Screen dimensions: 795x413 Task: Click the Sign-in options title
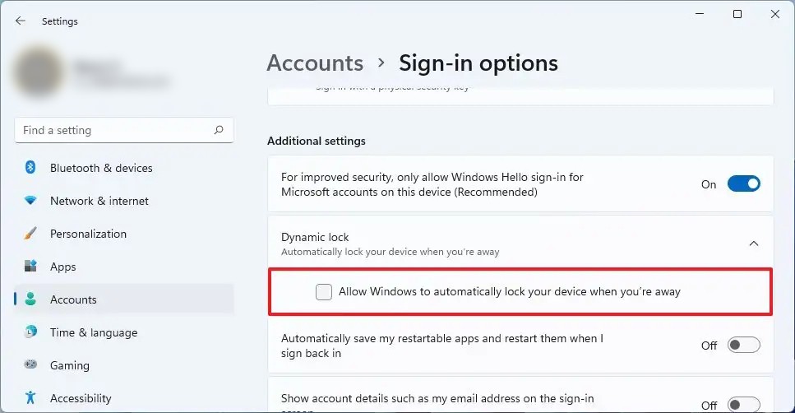[478, 63]
